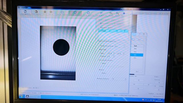Select the highlighted blue row in Path list
Viewport: 183px width, 103px height.
pos(137,55)
